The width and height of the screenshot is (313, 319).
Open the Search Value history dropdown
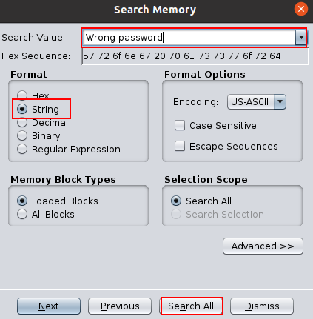pyautogui.click(x=301, y=38)
